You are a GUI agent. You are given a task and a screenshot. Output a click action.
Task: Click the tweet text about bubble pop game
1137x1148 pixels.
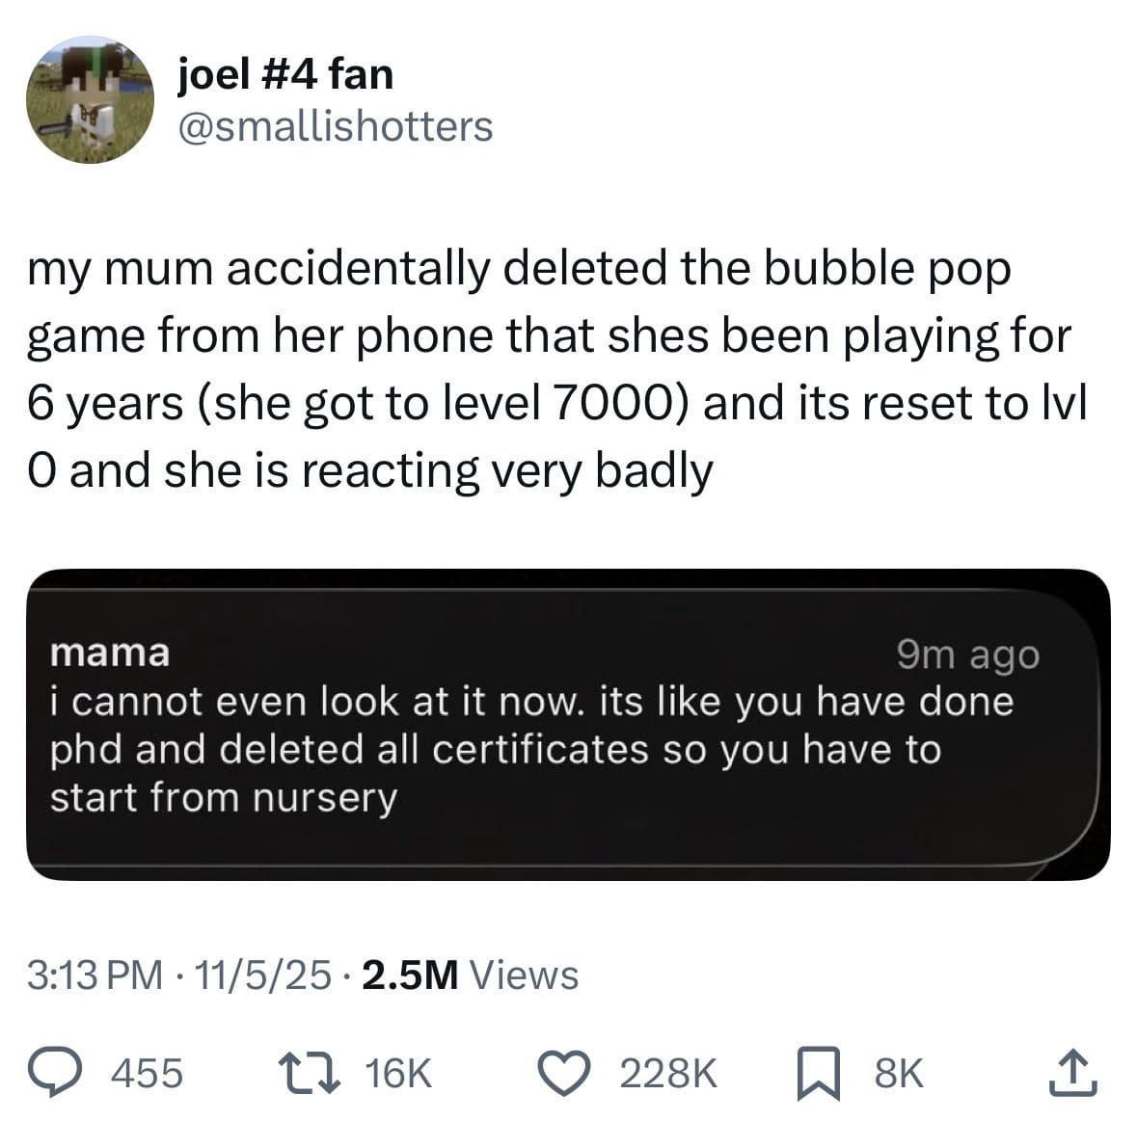click(556, 369)
